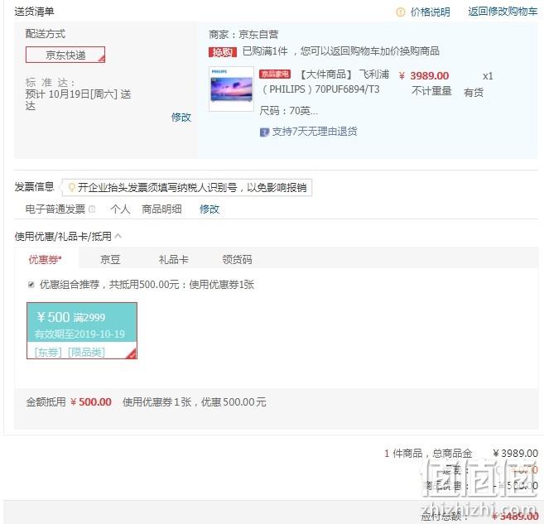Image resolution: width=544 pixels, height=524 pixels.
Task: Open the 价格说明 link
Action: pos(431,12)
